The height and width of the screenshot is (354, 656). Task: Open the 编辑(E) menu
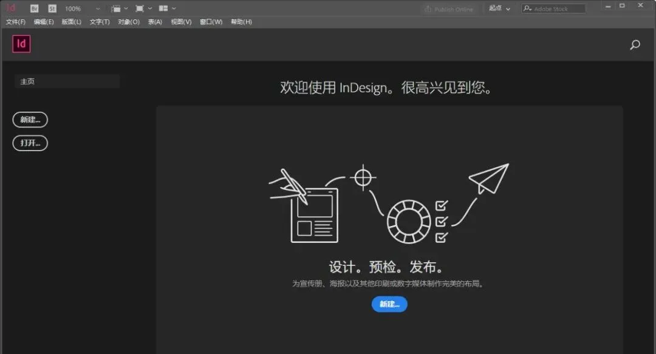coord(44,22)
